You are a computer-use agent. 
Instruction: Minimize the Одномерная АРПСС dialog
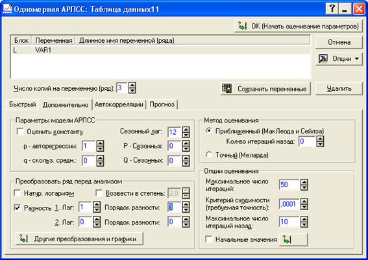tap(345, 9)
